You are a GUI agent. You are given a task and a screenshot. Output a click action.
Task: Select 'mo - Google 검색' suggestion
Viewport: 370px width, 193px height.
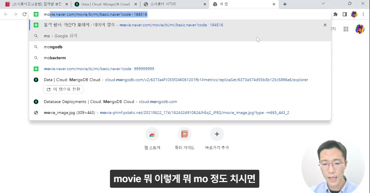180,36
